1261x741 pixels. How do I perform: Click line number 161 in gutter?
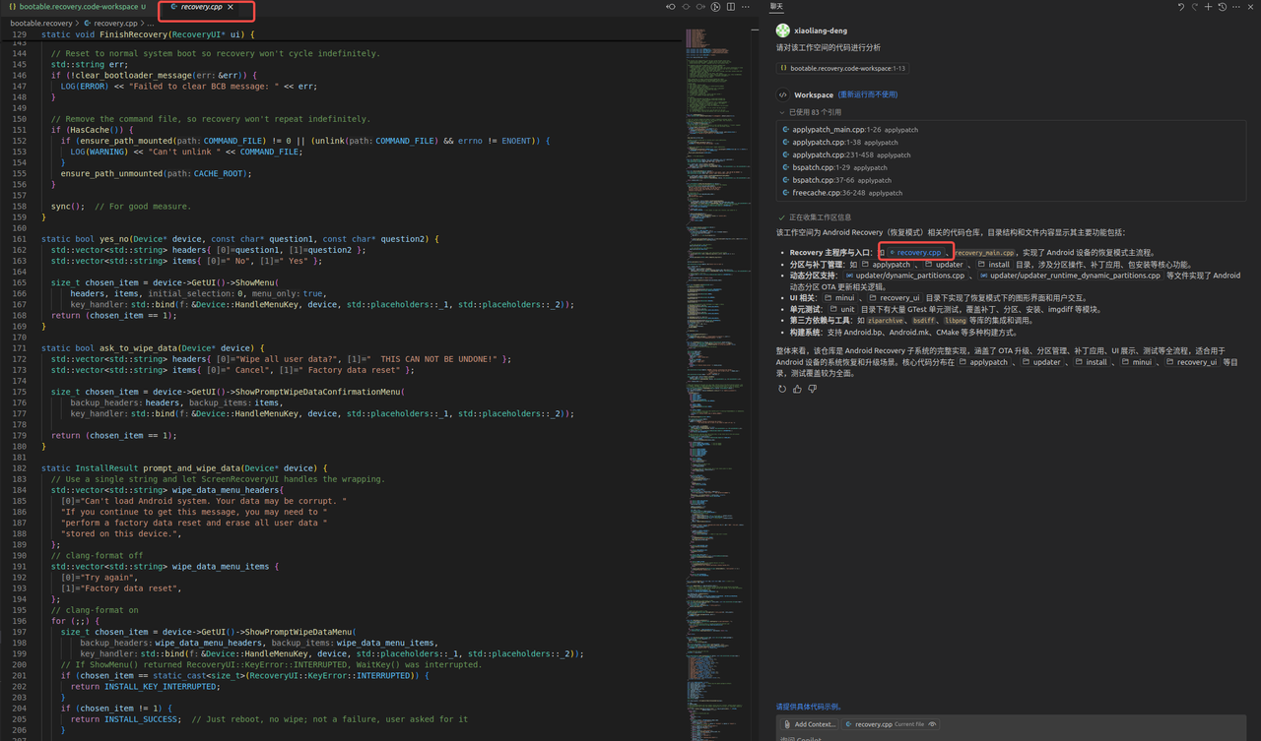pyautogui.click(x=20, y=239)
